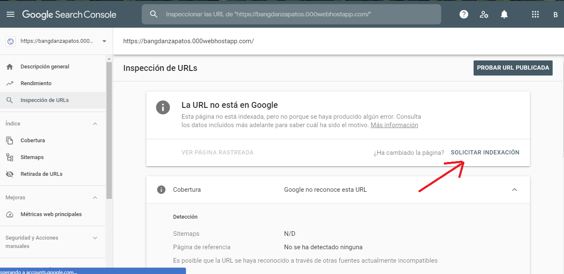
Task: Open the Sitemaps page
Action: (x=32, y=157)
